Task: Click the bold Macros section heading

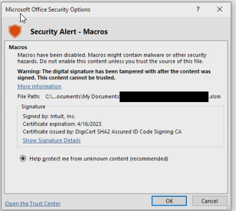Action: click(18, 47)
